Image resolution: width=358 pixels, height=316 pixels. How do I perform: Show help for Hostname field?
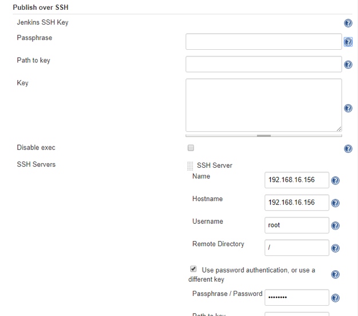(x=336, y=203)
